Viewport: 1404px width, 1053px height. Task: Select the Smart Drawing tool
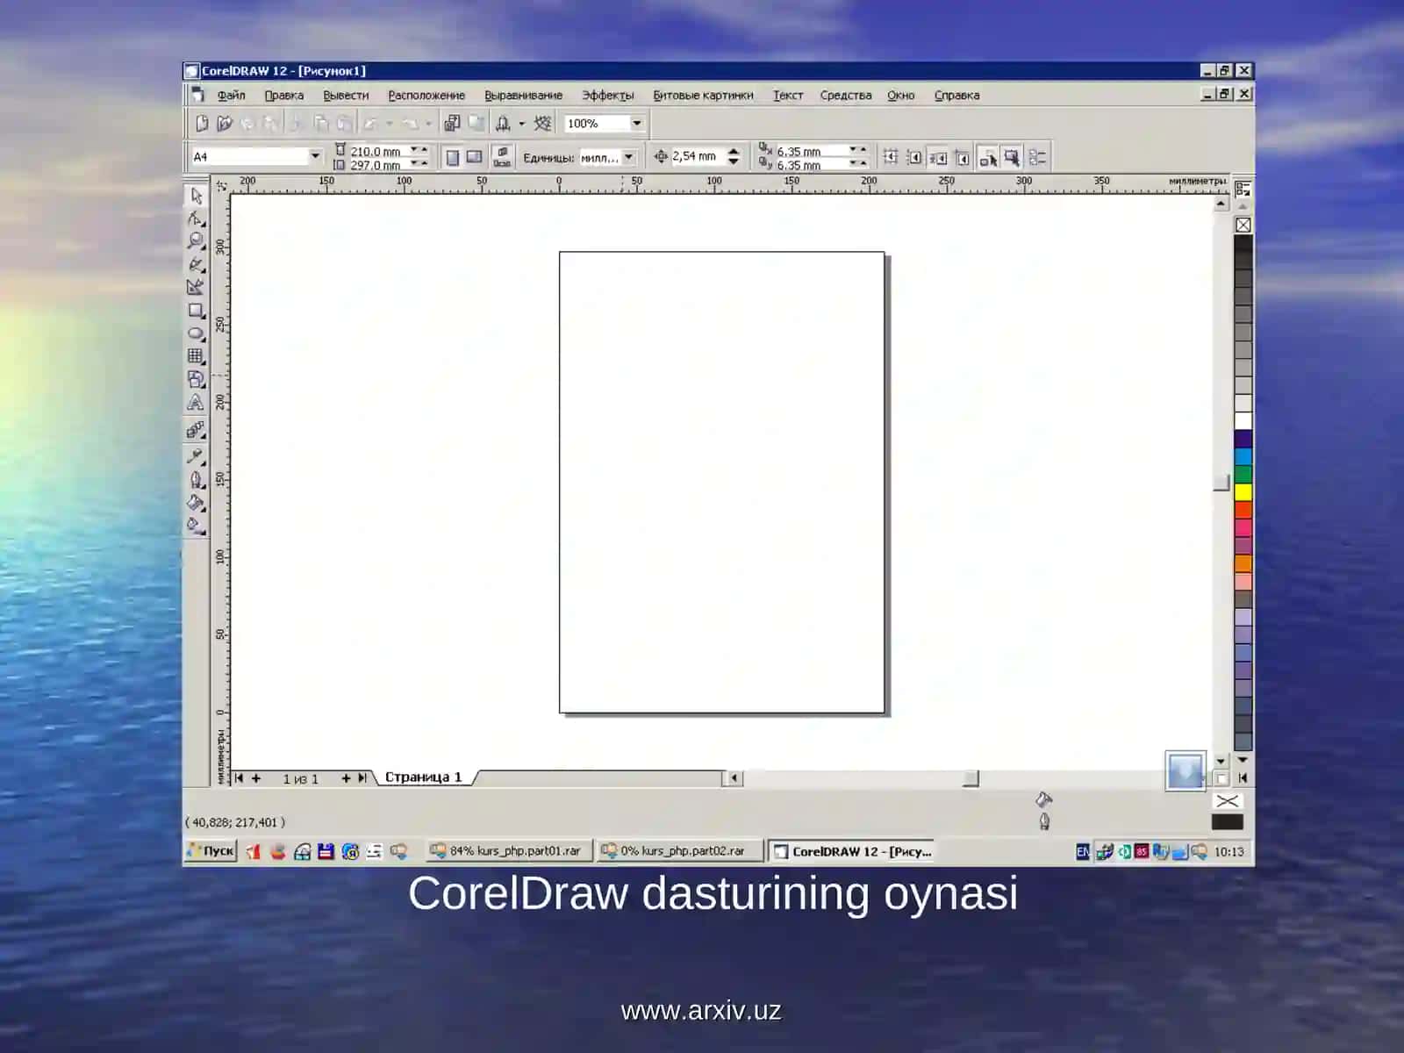(196, 286)
